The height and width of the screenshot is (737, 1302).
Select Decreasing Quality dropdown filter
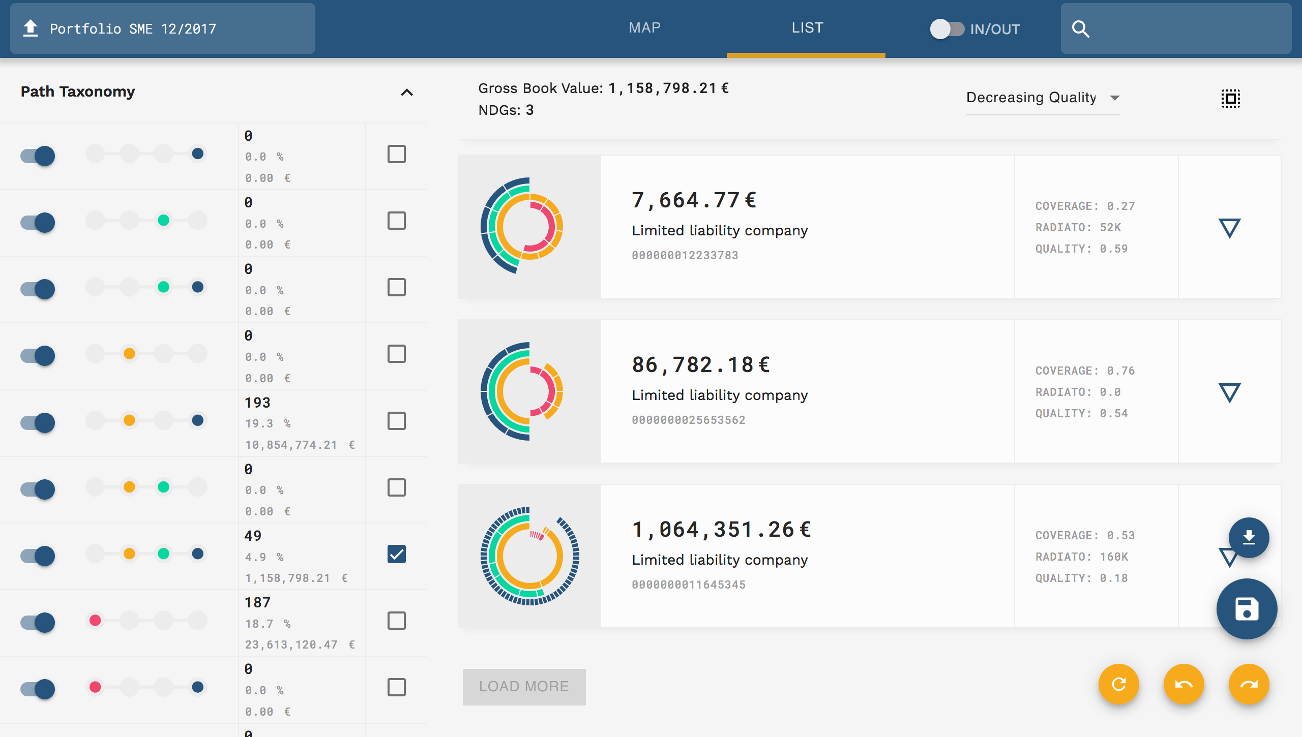(x=1040, y=98)
